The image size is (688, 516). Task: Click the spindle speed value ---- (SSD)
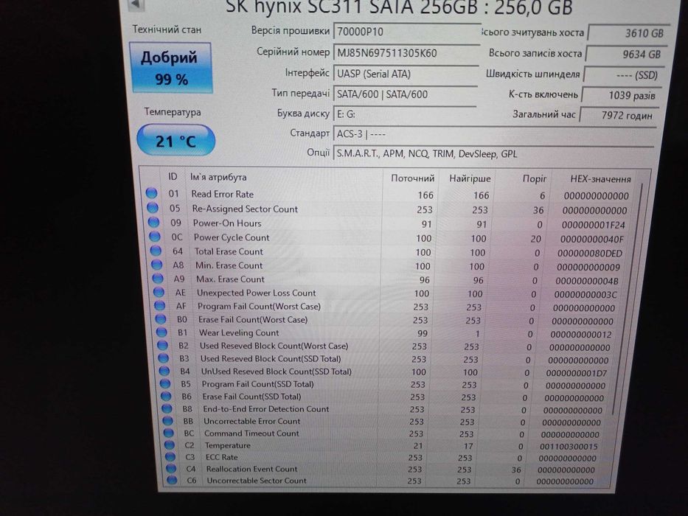coord(623,75)
